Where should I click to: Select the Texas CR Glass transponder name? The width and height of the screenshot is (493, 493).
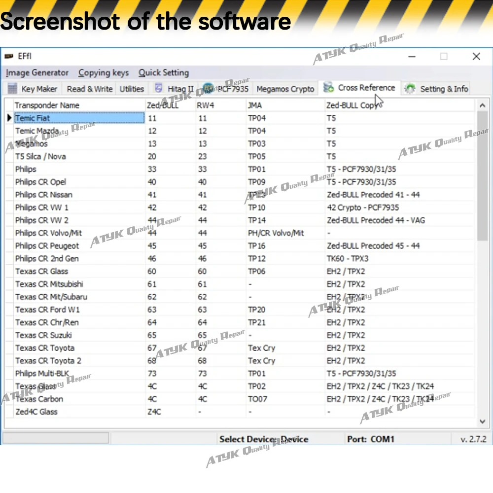(41, 271)
